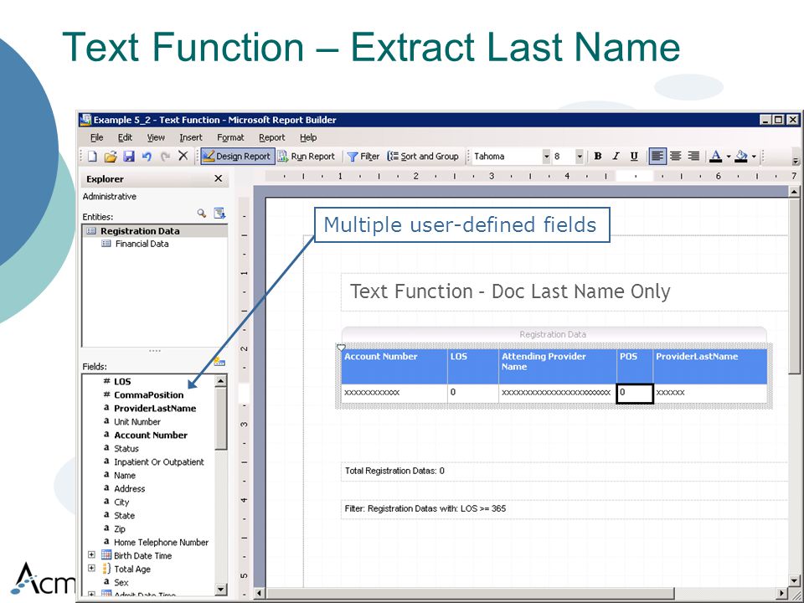Open the font color dropdown arrow
Image resolution: width=804 pixels, height=603 pixels.
pos(728,157)
